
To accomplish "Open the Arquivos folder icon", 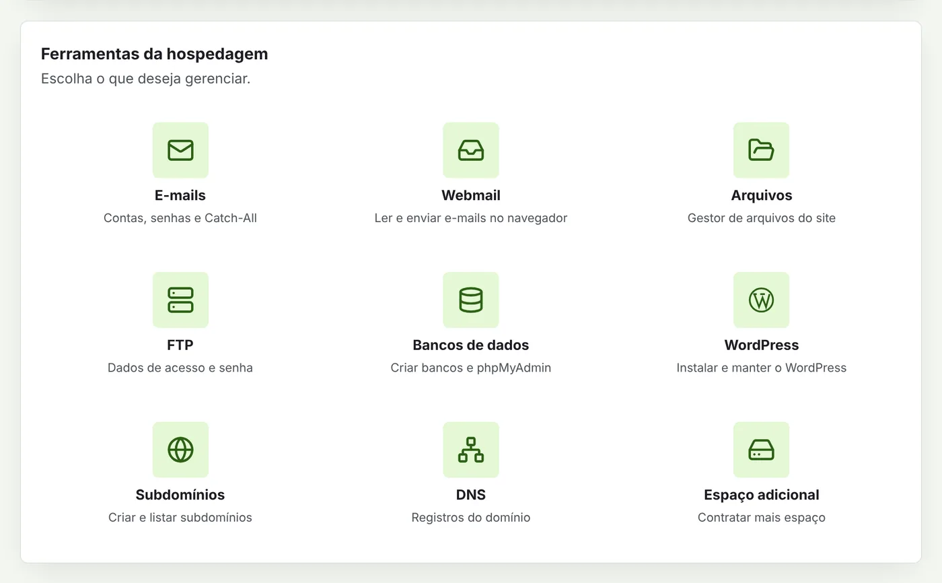I will [761, 150].
